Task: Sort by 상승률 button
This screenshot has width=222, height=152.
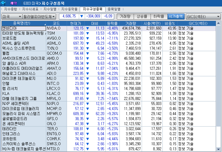Action: 142,17
